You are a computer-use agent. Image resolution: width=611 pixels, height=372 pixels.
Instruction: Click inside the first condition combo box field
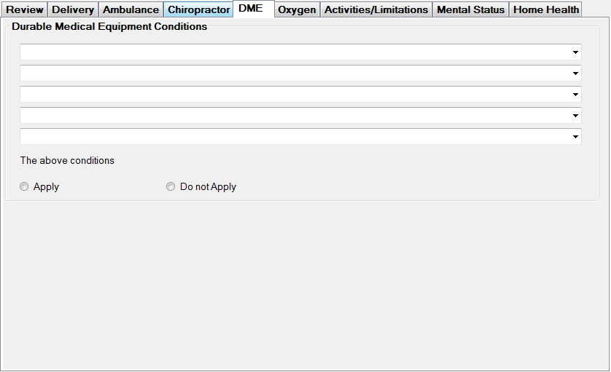(x=292, y=52)
